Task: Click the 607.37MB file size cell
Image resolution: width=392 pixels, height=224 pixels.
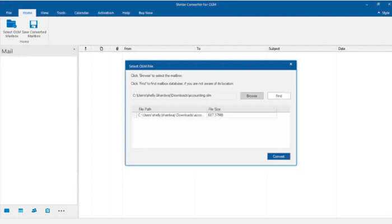Action: pyautogui.click(x=216, y=115)
